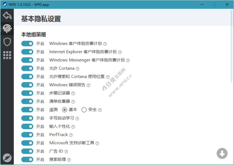Click the 手写自动学习 label text
This screenshot has width=234, height=165.
click(x=61, y=118)
